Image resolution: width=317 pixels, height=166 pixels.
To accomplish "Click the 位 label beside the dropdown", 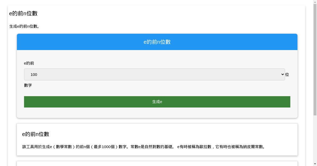I will click(x=287, y=74).
